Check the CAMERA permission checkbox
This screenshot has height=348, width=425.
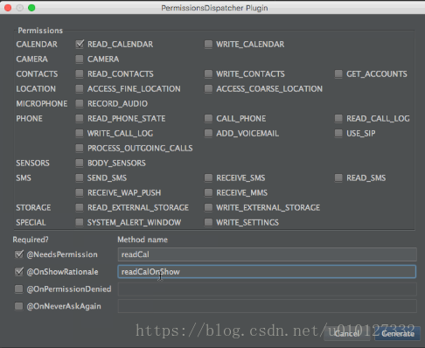[80, 59]
